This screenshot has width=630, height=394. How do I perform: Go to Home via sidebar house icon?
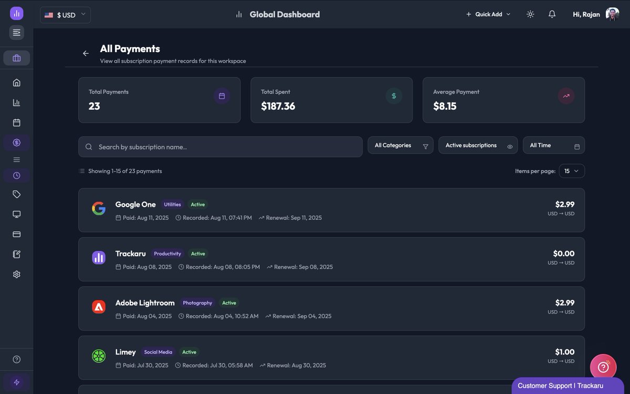(16, 82)
